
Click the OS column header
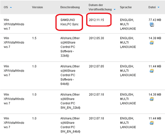click(x=6, y=7)
